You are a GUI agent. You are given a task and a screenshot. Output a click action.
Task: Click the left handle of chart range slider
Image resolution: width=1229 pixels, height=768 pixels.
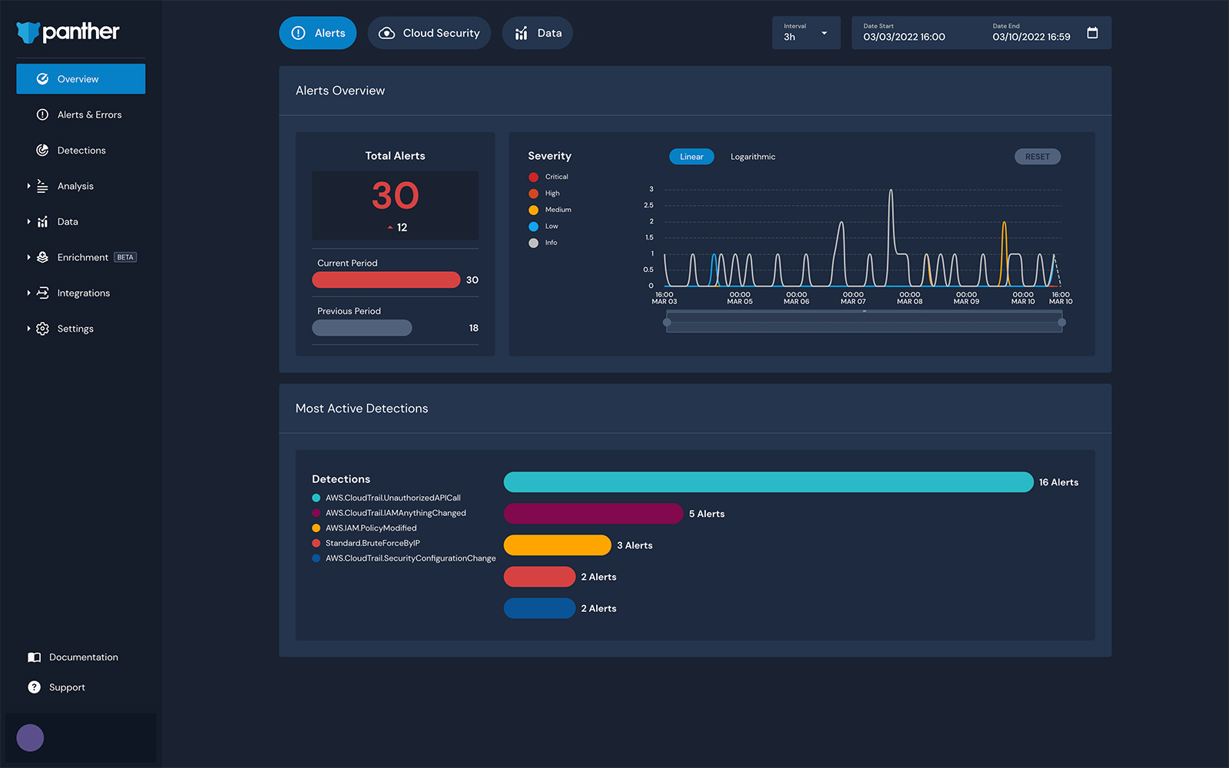[x=667, y=323]
